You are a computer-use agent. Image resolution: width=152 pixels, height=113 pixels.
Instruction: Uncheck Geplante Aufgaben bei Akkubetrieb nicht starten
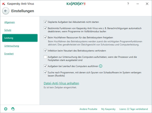pos(45,22)
